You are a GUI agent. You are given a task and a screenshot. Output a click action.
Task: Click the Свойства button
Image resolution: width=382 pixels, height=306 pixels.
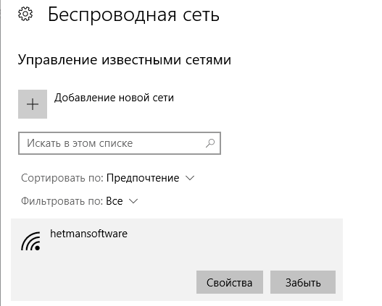(230, 282)
